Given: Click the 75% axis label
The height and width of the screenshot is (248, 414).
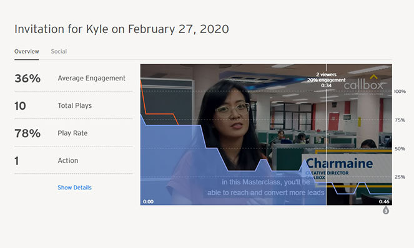Looking at the screenshot, I should [x=400, y=120].
